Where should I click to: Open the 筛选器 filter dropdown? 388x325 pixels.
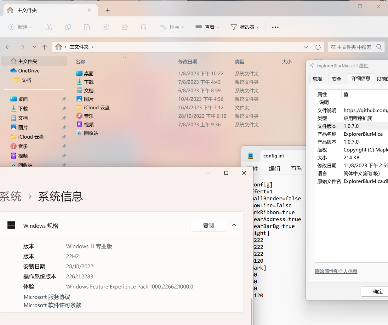pyautogui.click(x=245, y=27)
